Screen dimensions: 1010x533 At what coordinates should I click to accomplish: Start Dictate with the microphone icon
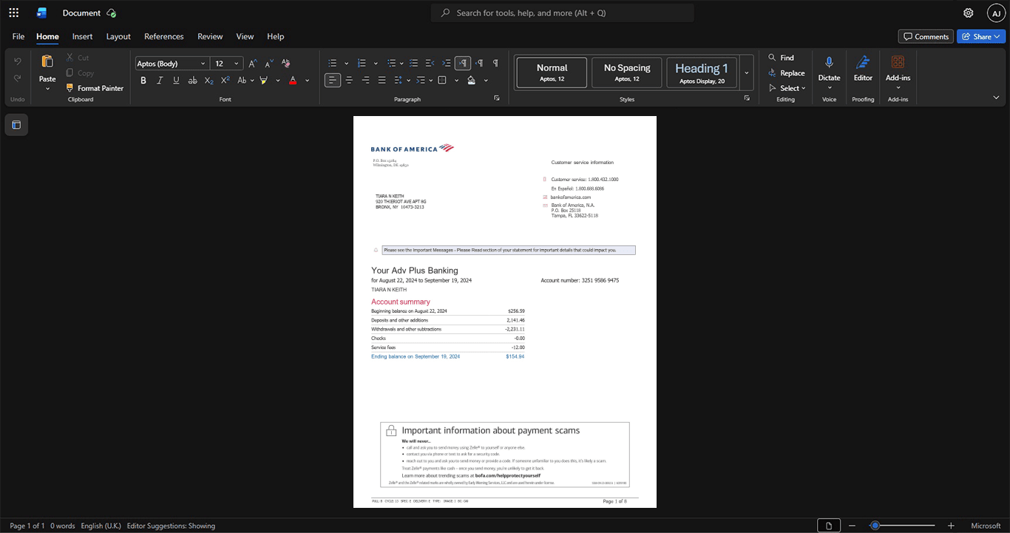829,63
